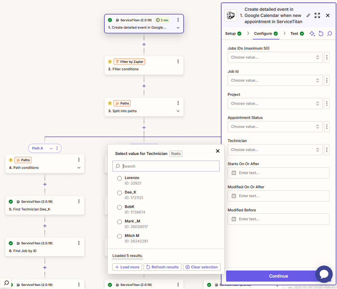Open Job Id dropdown

coord(275,80)
